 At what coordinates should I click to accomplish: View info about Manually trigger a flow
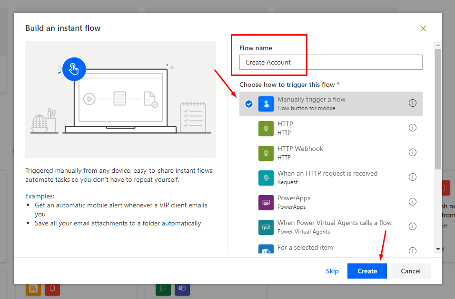(412, 103)
